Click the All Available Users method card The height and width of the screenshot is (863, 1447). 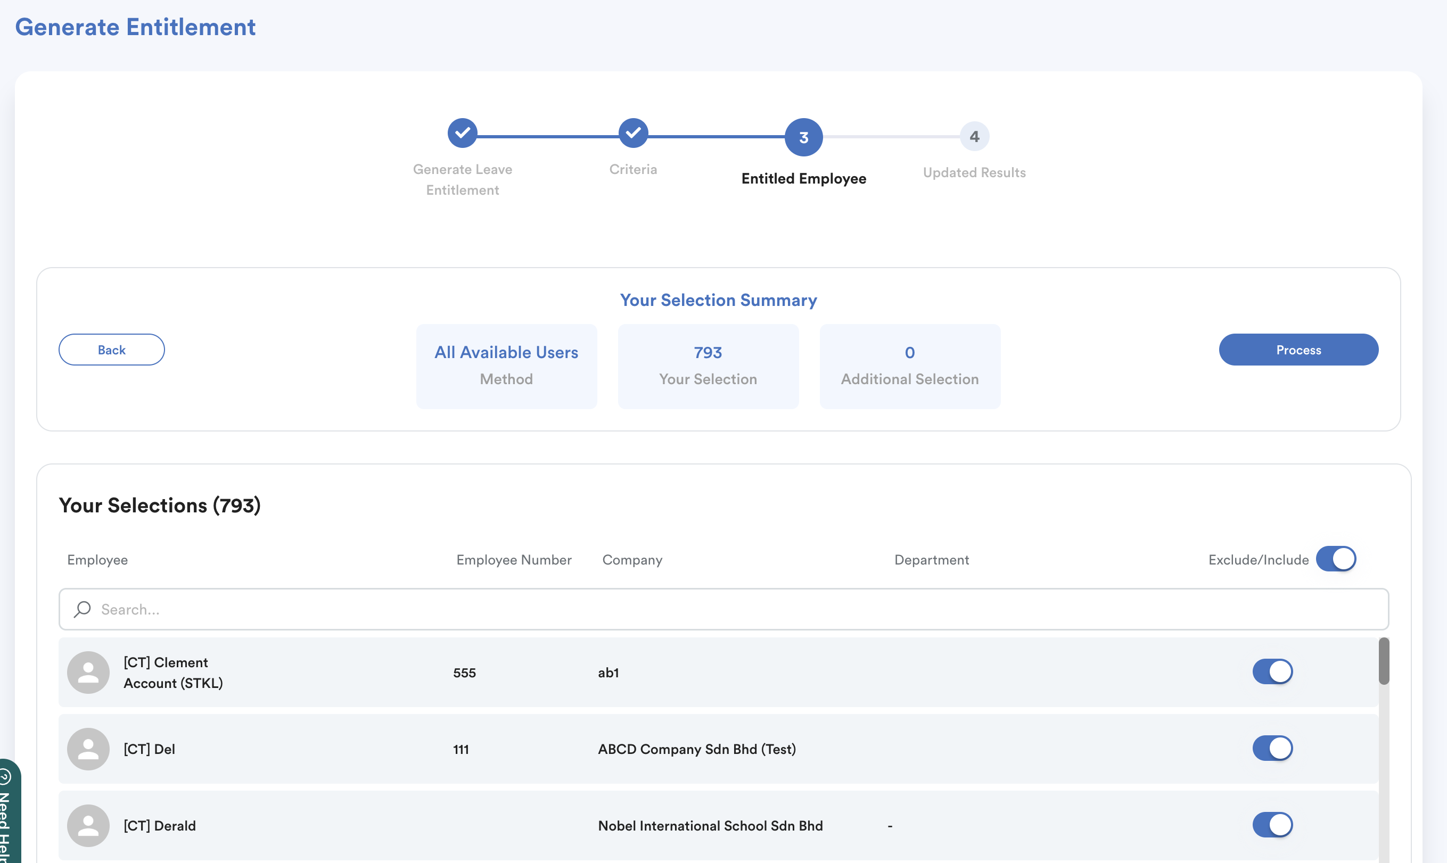[506, 366]
